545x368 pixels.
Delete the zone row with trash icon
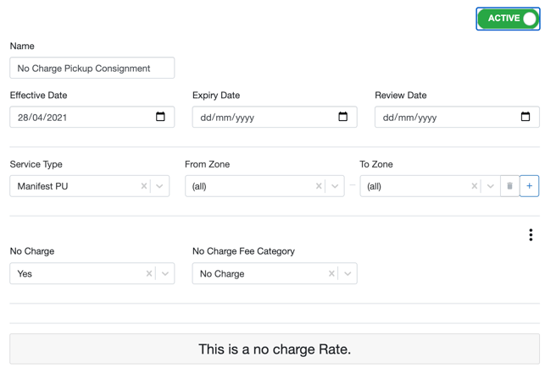point(509,186)
